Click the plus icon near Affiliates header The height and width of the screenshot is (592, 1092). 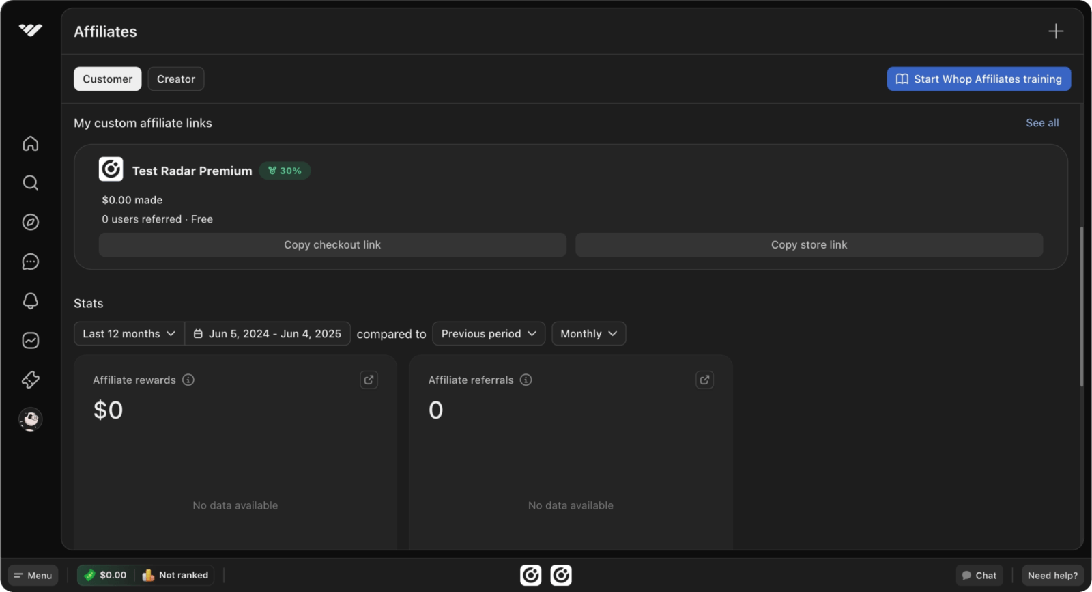[x=1056, y=31]
